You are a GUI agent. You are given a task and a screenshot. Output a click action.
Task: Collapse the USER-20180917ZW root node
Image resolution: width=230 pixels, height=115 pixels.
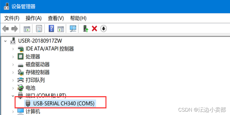tap(5, 41)
